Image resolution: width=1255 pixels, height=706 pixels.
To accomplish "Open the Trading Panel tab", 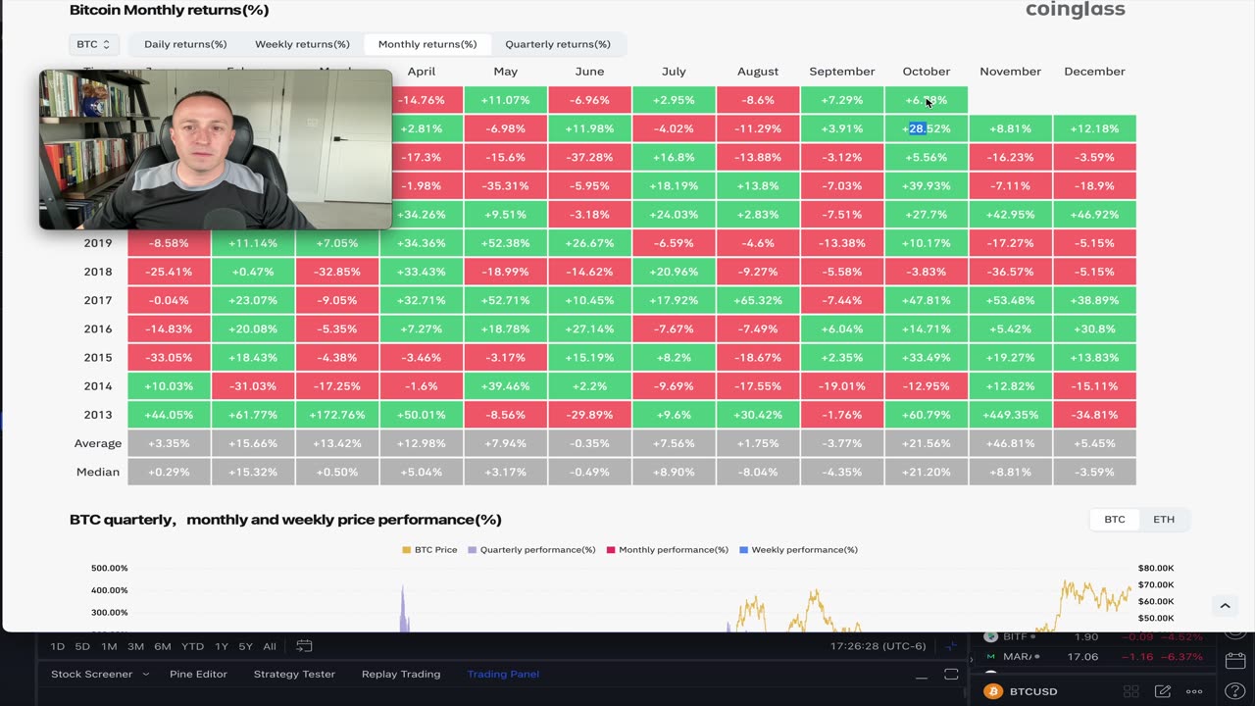I will click(503, 675).
